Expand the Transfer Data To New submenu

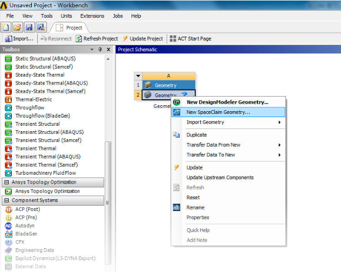[228, 155]
